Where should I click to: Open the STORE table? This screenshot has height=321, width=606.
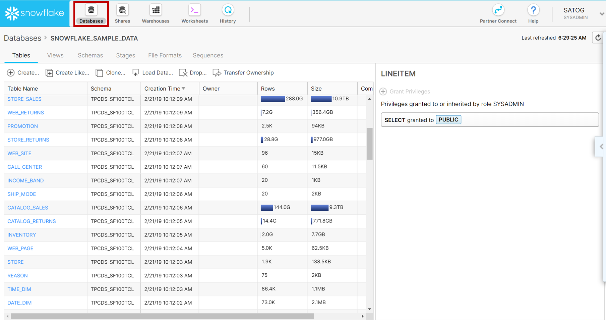point(15,262)
